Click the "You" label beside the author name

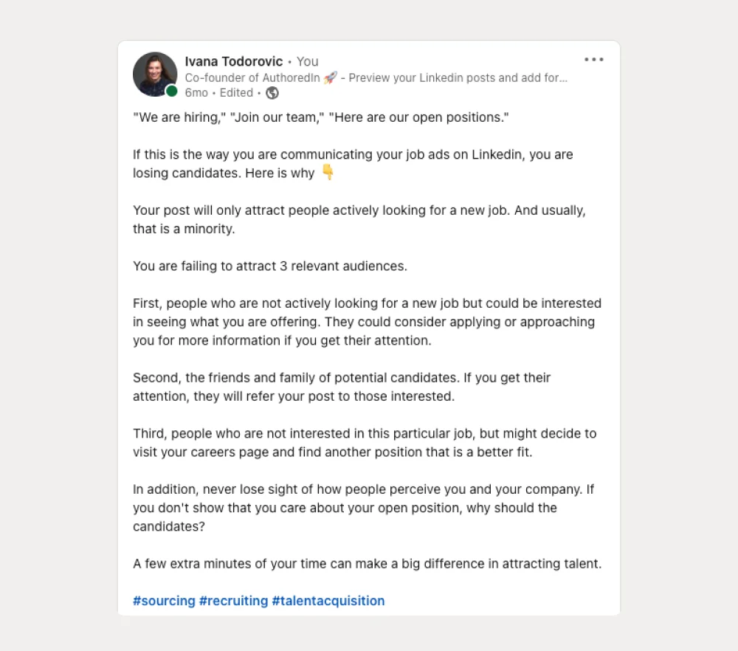coord(307,61)
